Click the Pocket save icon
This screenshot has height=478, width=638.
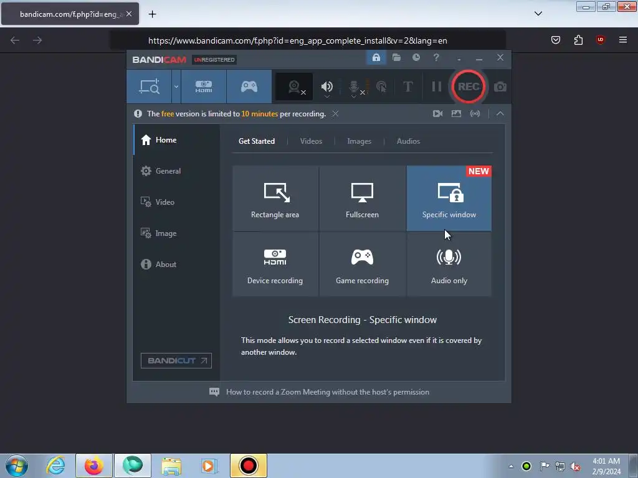[x=555, y=40]
